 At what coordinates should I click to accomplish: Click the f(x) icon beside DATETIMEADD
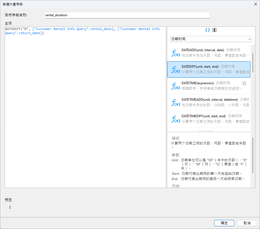176,103
